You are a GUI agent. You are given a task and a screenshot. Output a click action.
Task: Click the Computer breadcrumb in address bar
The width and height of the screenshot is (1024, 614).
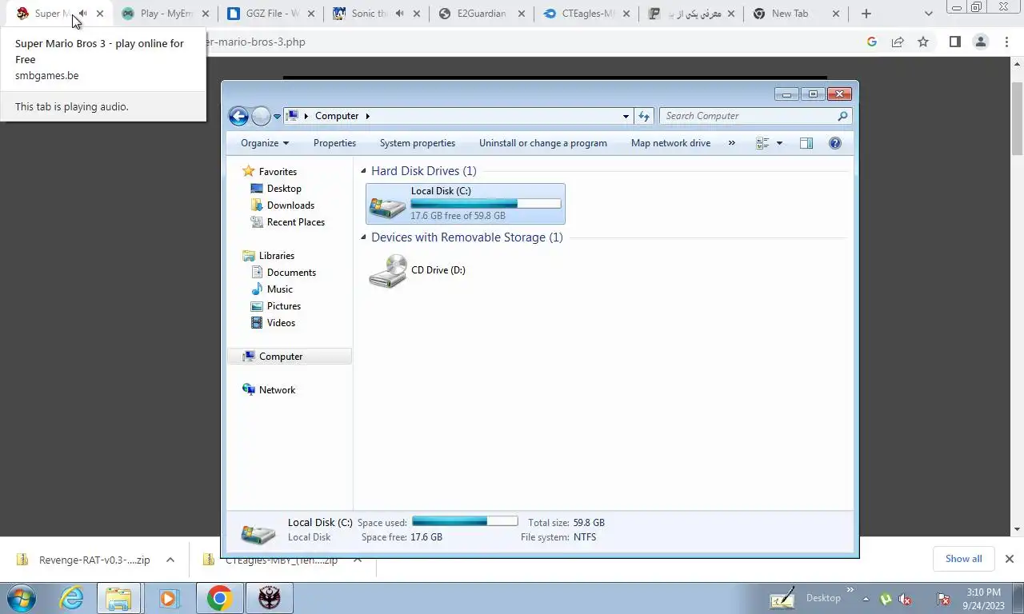337,116
